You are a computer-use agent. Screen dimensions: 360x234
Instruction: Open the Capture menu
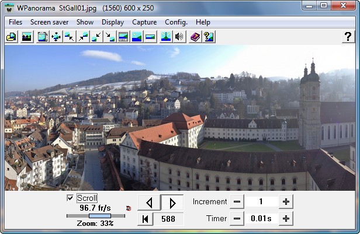(144, 22)
